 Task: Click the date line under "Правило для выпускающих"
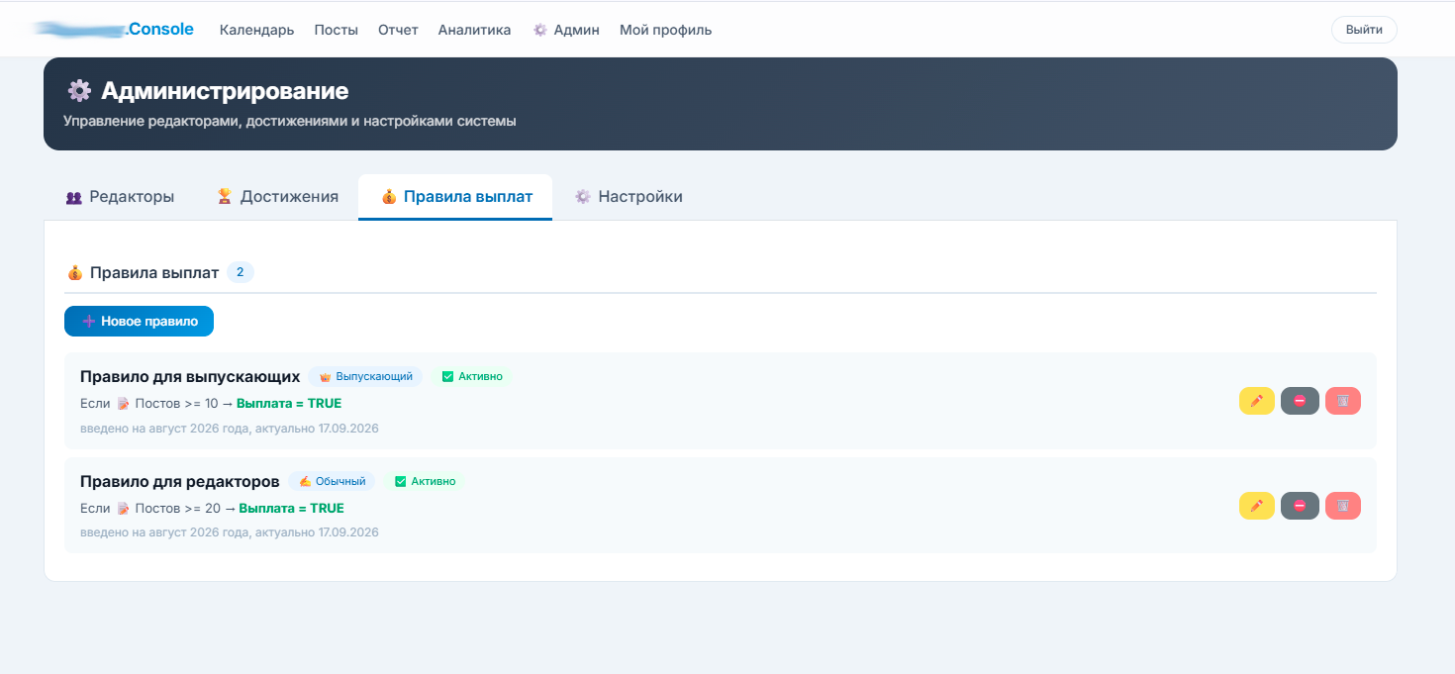pyautogui.click(x=229, y=429)
